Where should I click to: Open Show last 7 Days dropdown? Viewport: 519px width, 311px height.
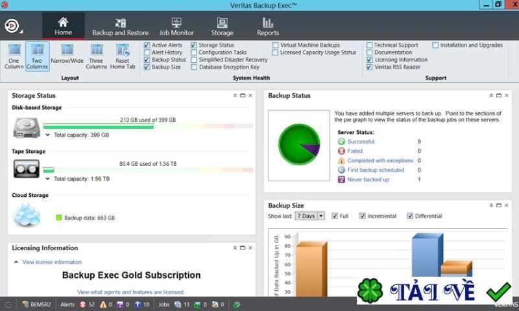320,216
